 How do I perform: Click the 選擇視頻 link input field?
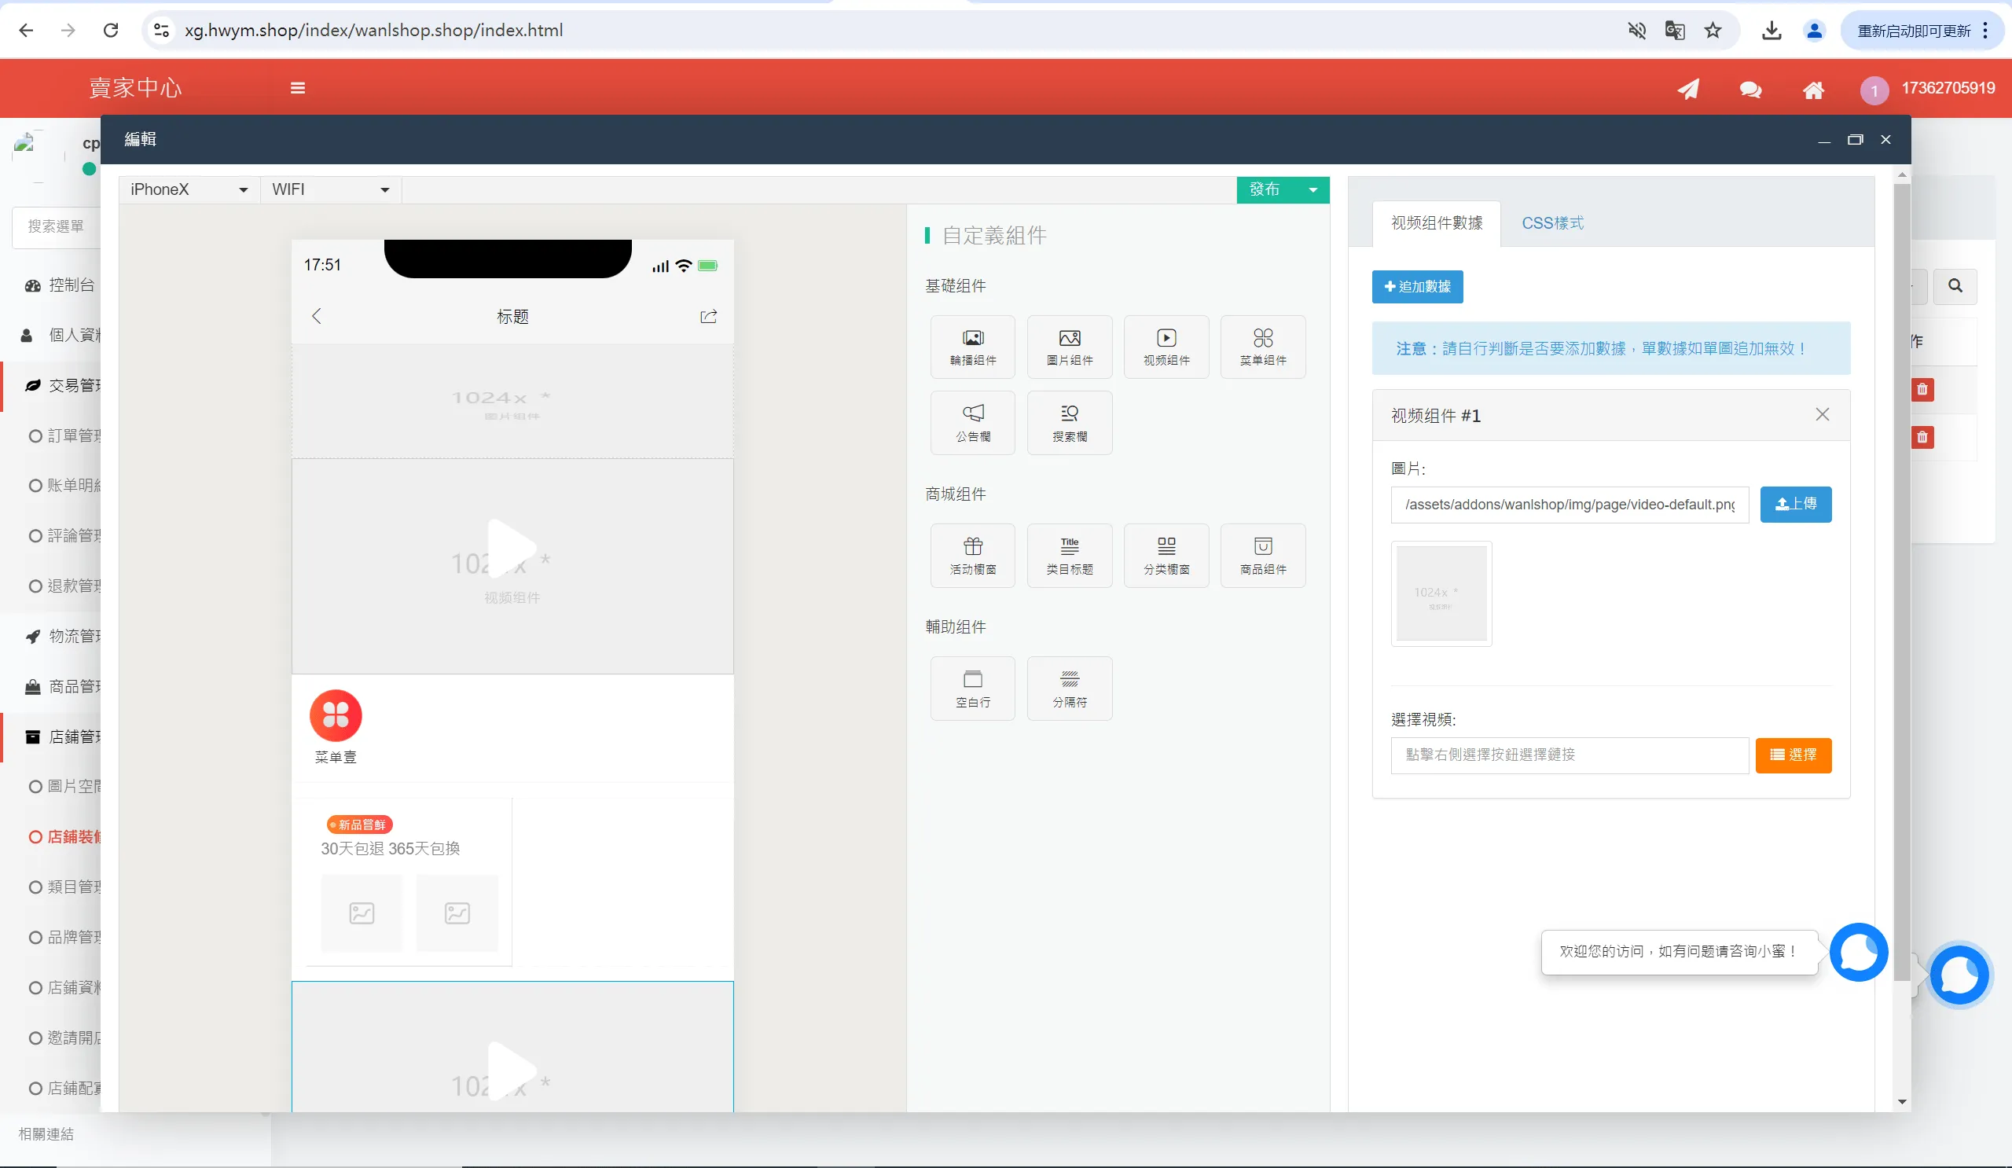[1569, 755]
